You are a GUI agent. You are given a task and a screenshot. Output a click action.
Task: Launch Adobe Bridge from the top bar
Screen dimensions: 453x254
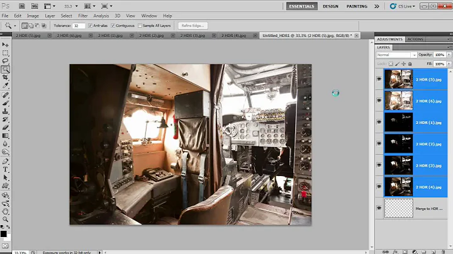(x=21, y=6)
